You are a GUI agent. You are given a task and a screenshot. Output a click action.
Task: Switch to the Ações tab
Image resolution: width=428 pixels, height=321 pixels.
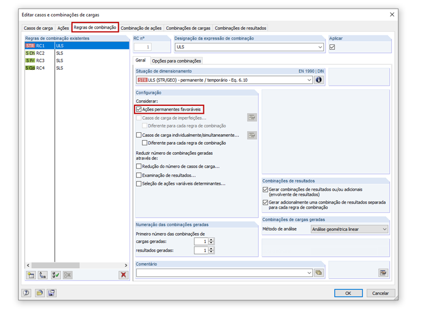(63, 28)
